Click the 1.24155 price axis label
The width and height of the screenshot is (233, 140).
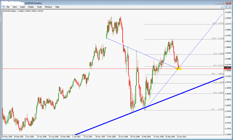click(x=228, y=111)
